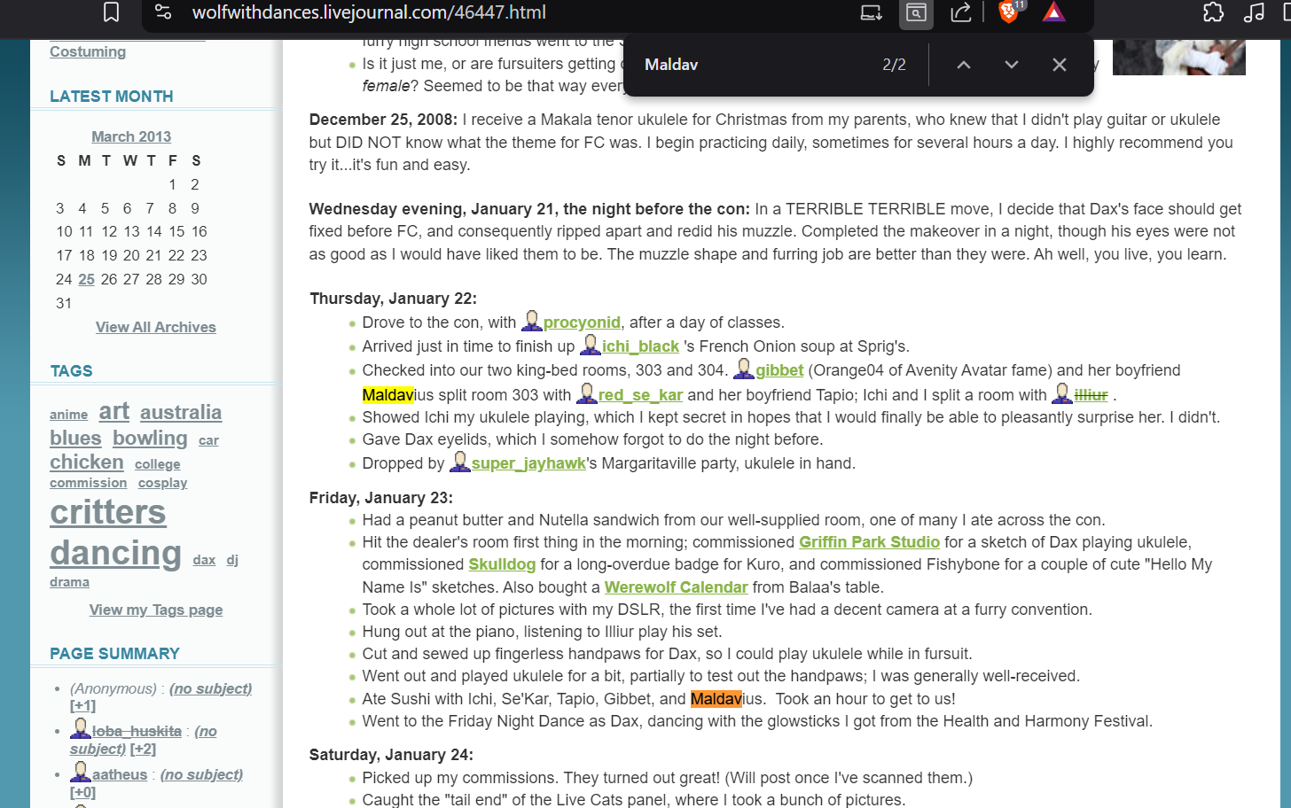
Task: Click the user icon beside red_se_kar
Action: coord(586,393)
